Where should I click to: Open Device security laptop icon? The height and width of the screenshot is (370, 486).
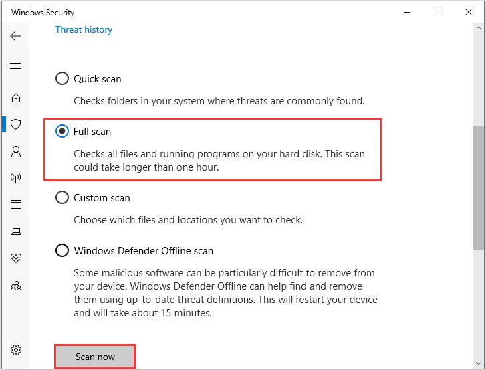pyautogui.click(x=16, y=232)
